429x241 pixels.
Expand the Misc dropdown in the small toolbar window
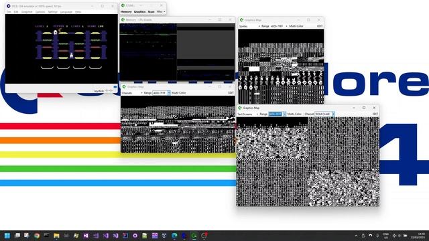tap(161, 12)
